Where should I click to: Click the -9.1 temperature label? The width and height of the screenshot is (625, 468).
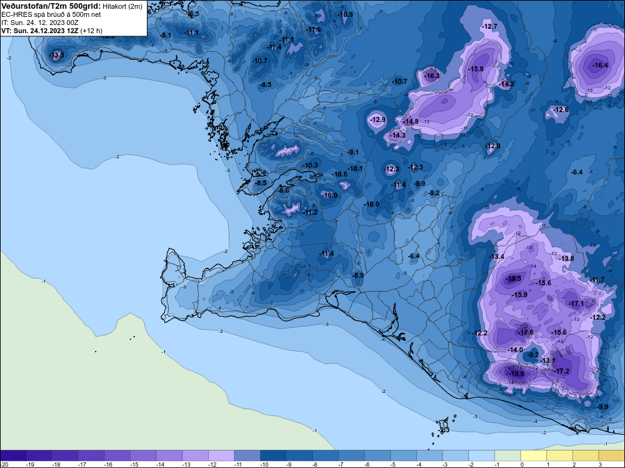click(353, 152)
